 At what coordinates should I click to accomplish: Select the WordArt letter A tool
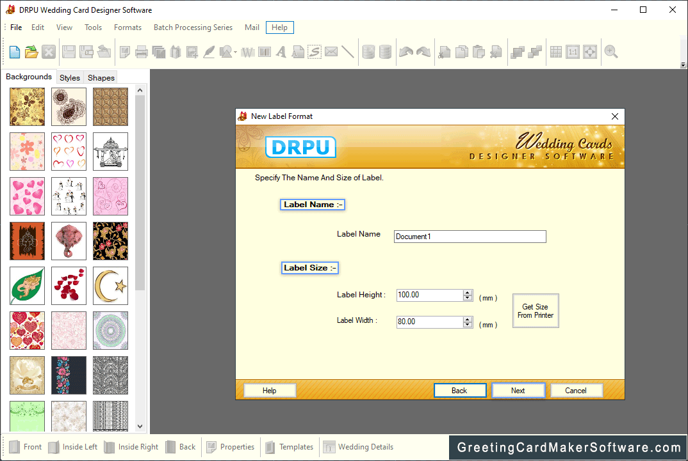point(281,52)
